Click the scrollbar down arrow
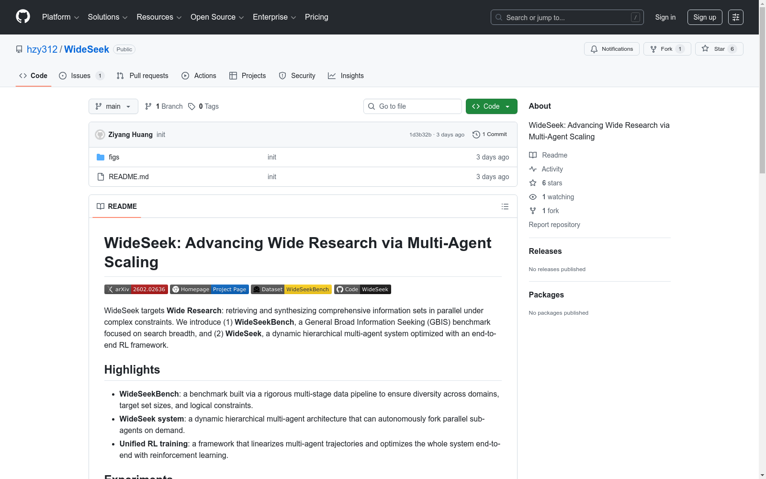This screenshot has width=766, height=479. [762, 475]
